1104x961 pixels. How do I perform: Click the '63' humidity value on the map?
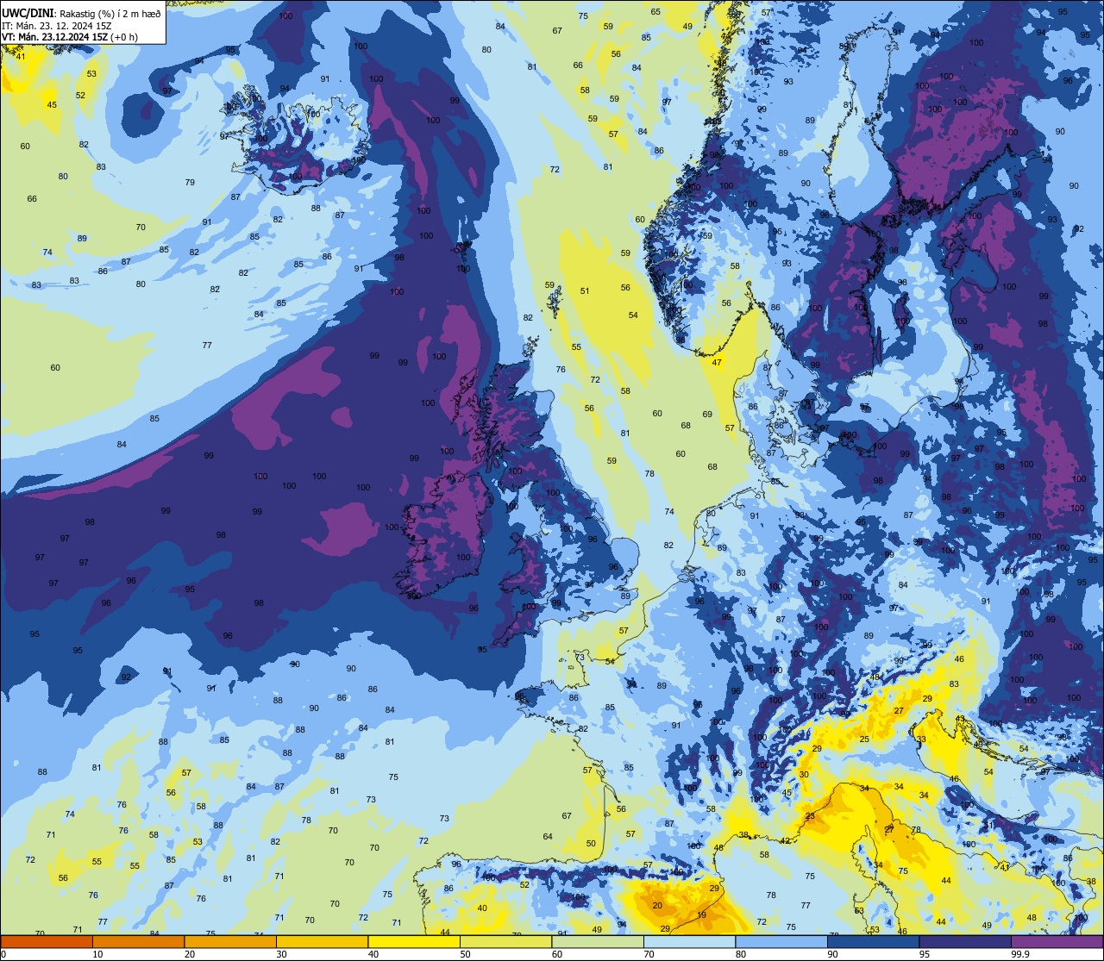click(x=859, y=911)
